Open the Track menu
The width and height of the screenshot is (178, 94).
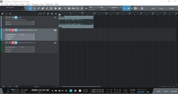[17, 4]
